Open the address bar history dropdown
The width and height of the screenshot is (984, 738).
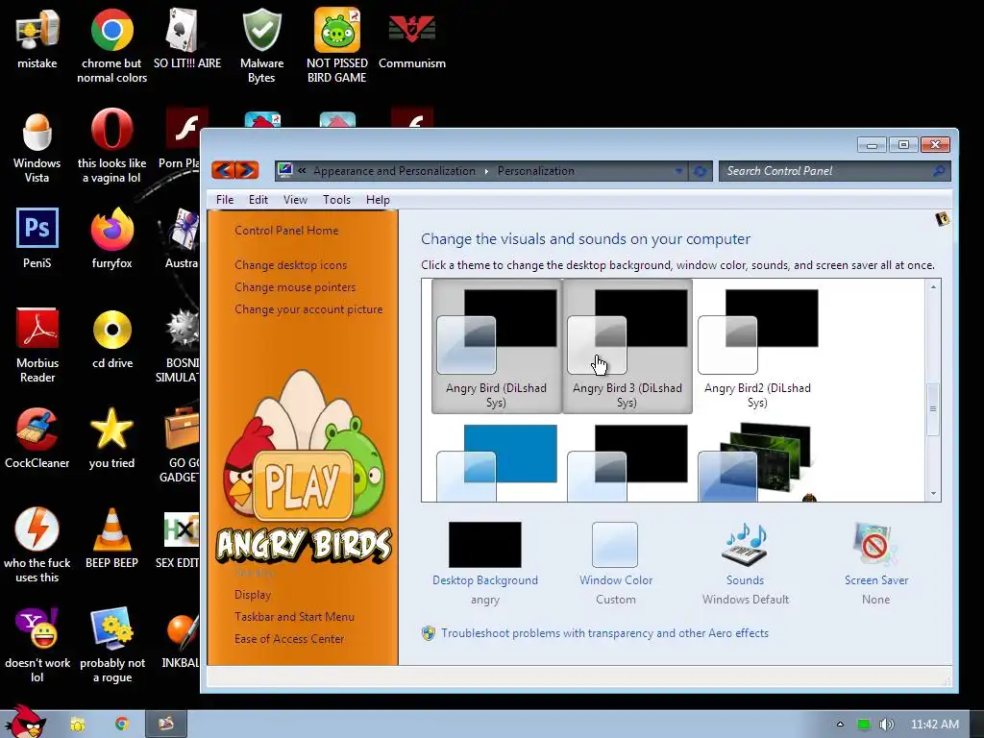678,171
